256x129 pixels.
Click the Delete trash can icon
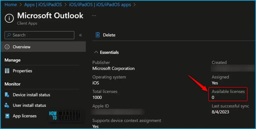point(98,35)
